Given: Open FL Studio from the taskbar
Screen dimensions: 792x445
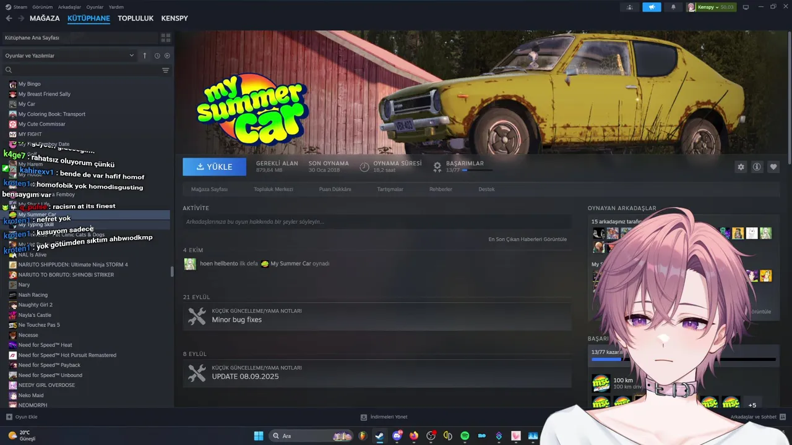Looking at the screenshot, I should tap(363, 436).
